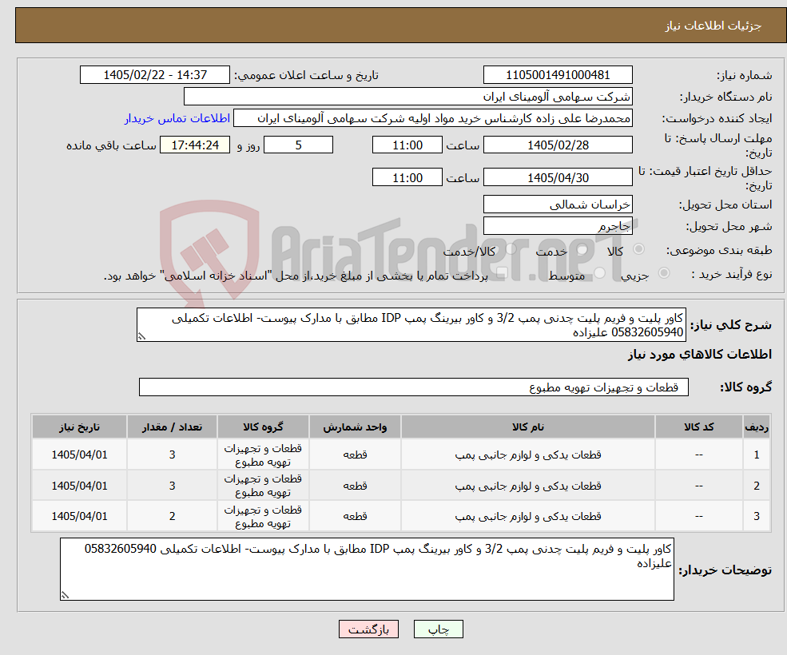Viewport: 787px width, 655px height.
Task: Click the announcement date field 1405/02/22 - 14:37
Action: tap(154, 75)
